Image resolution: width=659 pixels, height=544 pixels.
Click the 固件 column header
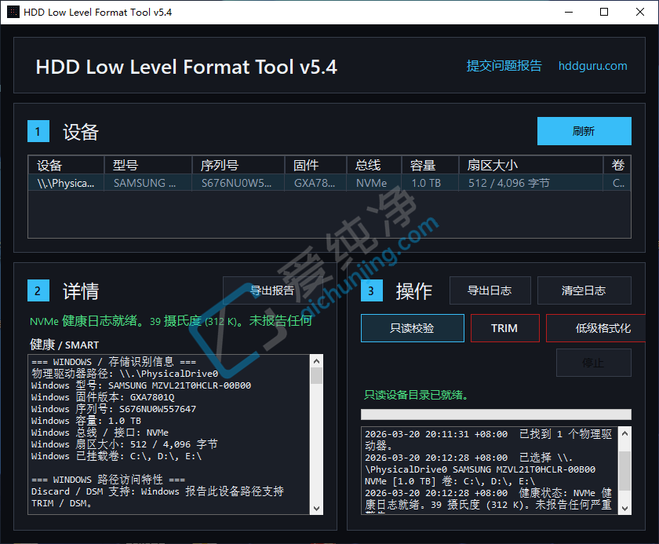click(x=315, y=165)
